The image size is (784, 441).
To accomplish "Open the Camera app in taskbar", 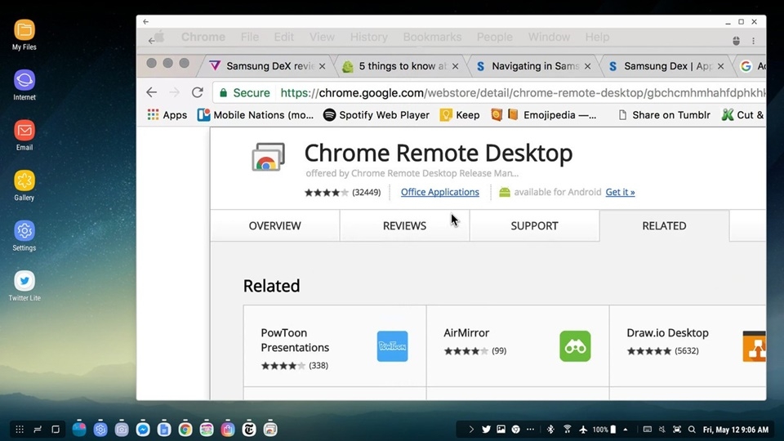I will [x=122, y=429].
